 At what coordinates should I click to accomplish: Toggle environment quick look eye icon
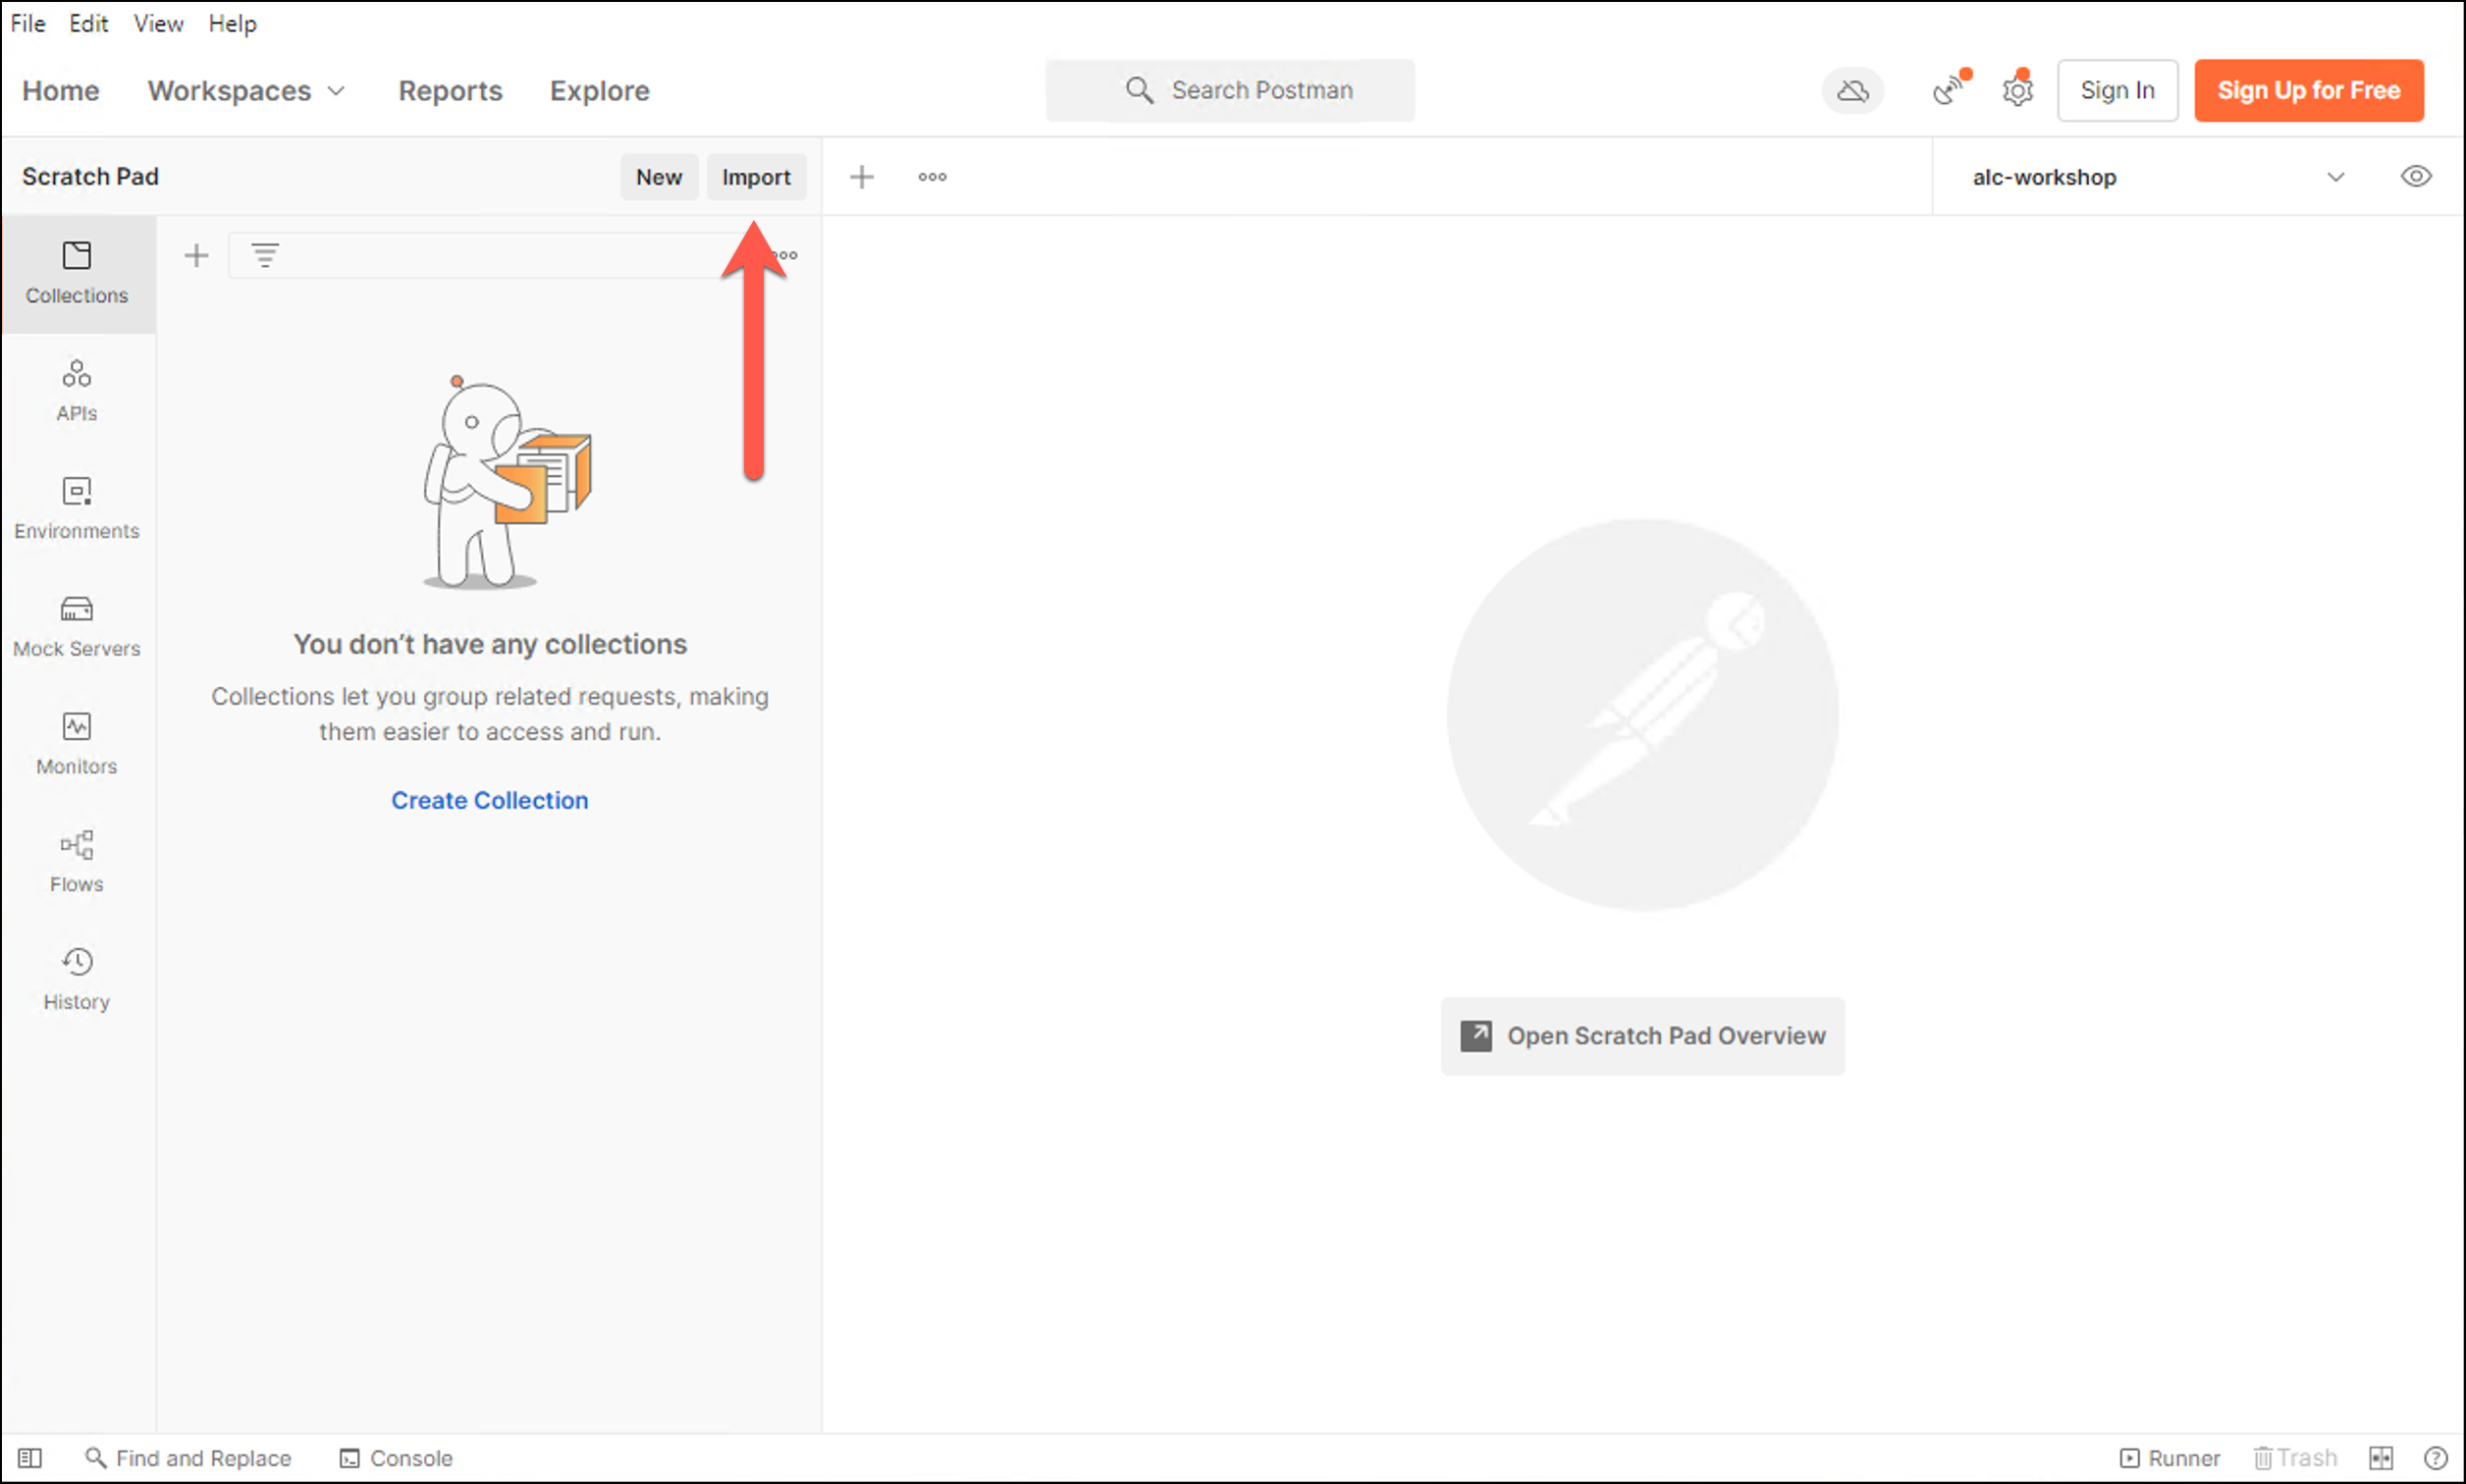click(2416, 177)
